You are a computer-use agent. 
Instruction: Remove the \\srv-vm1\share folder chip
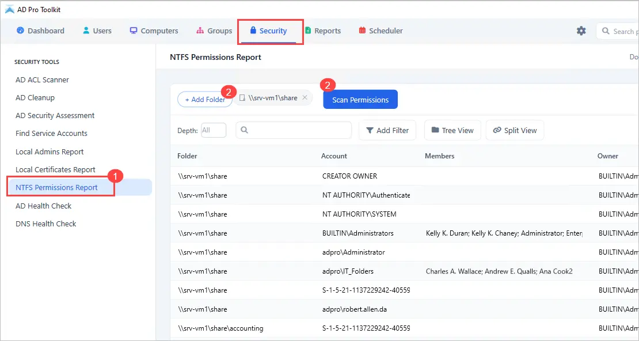tap(305, 98)
